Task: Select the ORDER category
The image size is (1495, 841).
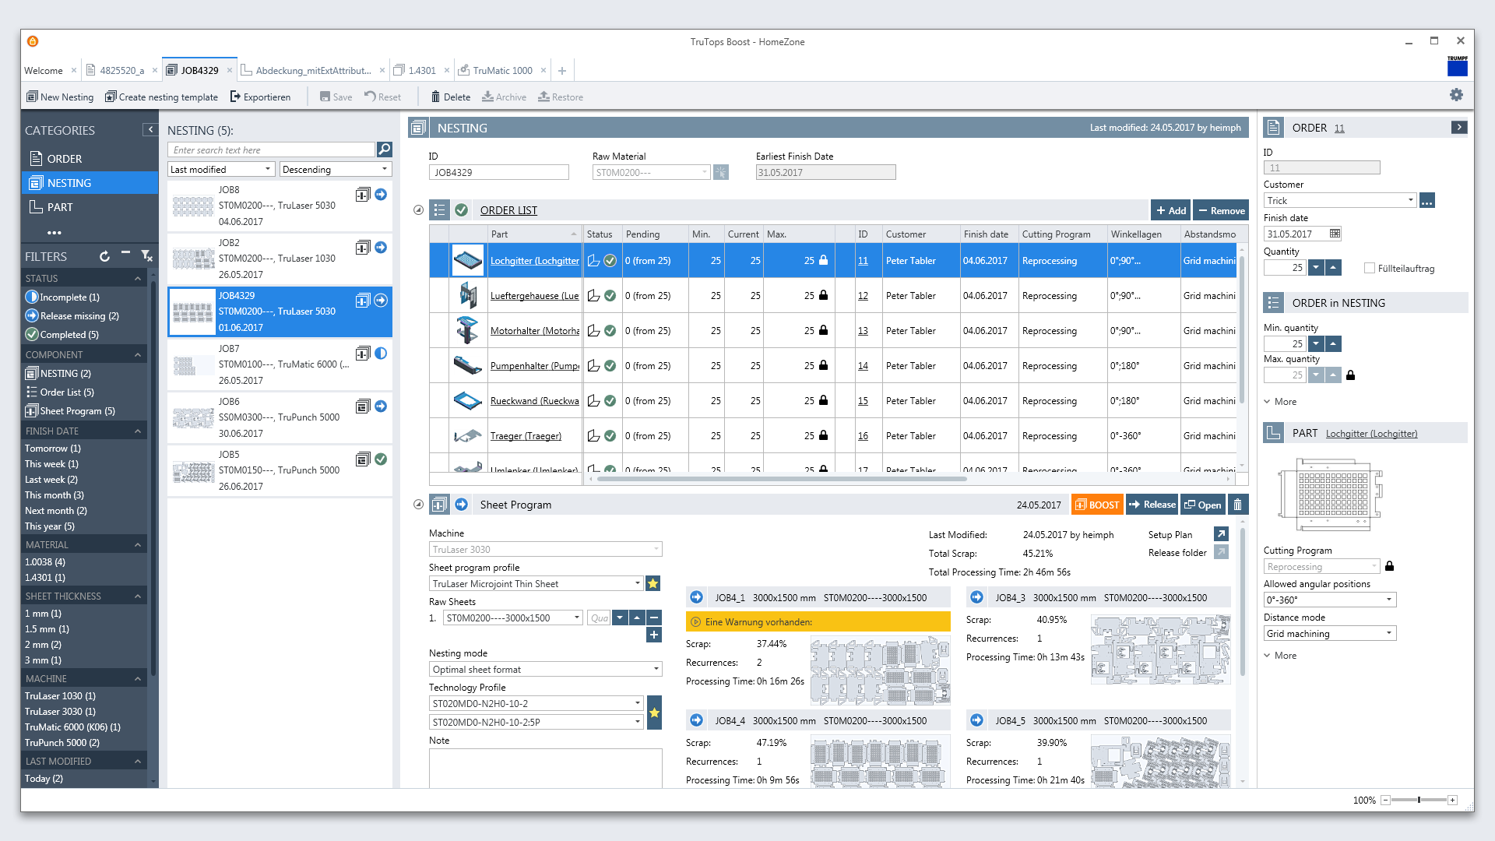Action: coord(64,159)
